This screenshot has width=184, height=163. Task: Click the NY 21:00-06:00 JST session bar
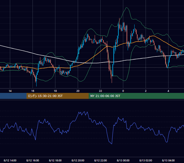136,96
